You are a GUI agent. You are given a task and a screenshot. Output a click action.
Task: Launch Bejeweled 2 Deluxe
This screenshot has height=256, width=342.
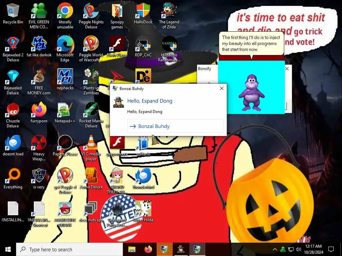(x=13, y=49)
